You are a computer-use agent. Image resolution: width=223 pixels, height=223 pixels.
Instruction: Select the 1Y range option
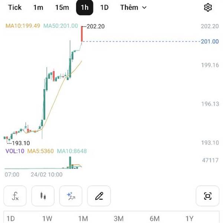pos(190,219)
